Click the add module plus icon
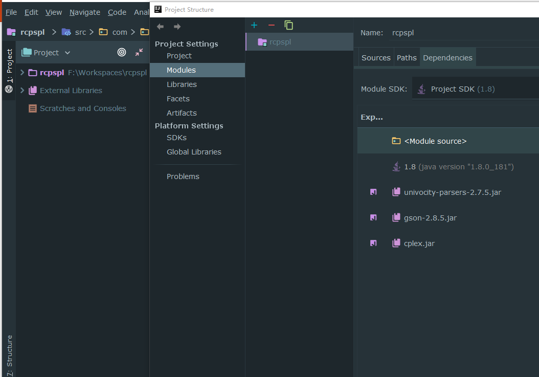This screenshot has width=539, height=377. click(x=254, y=25)
